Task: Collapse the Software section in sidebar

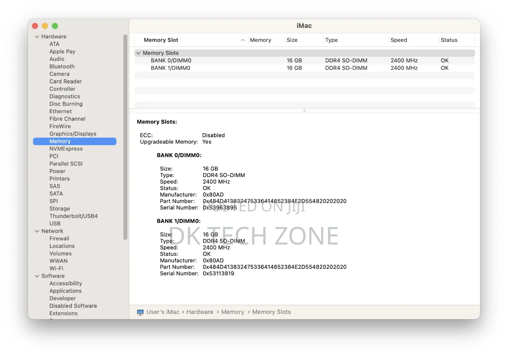Action: click(37, 276)
